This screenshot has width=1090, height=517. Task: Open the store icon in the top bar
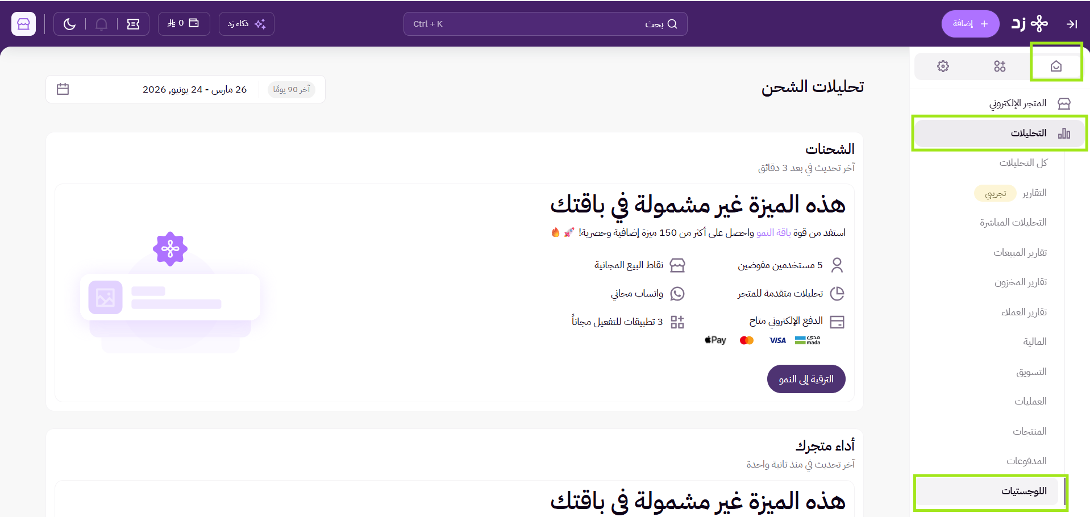(x=23, y=24)
